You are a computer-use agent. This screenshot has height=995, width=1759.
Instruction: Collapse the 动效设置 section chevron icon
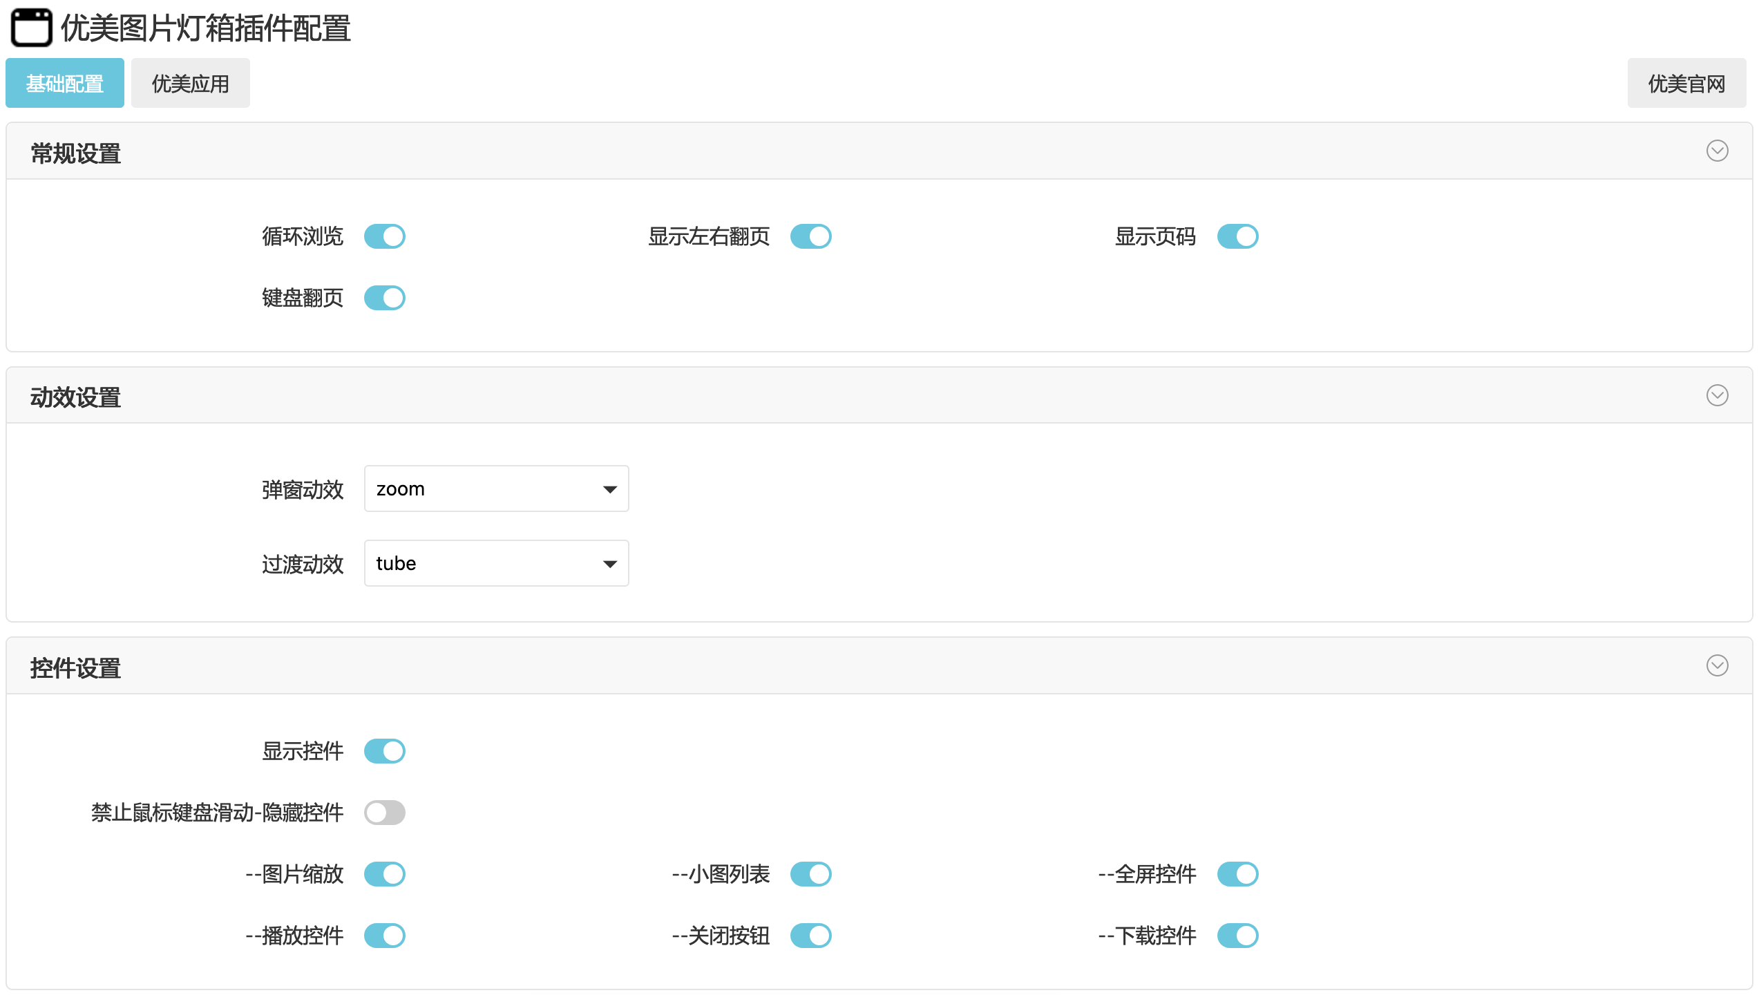click(x=1716, y=395)
